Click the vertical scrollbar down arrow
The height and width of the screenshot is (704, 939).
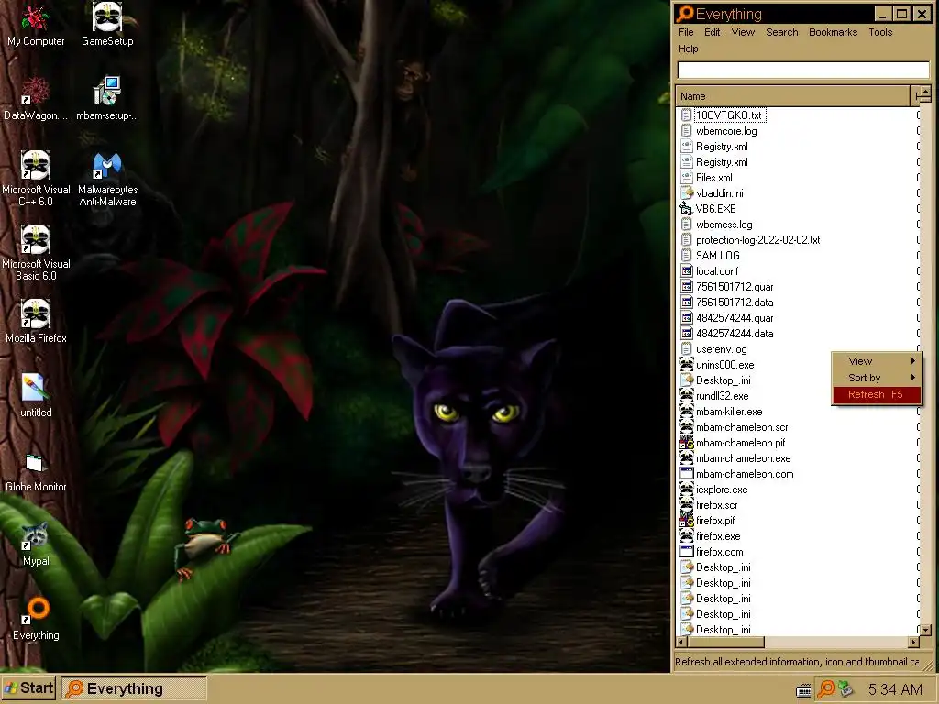pos(925,629)
